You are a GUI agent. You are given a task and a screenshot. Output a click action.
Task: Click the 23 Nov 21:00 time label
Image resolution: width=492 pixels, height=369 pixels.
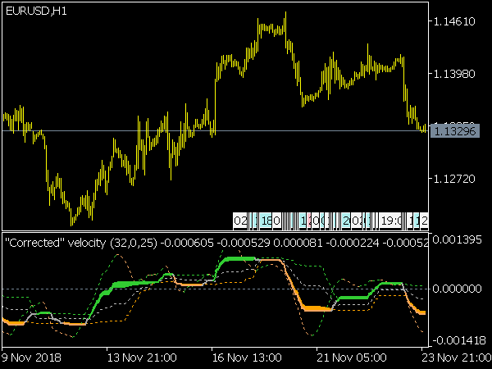[x=457, y=358]
